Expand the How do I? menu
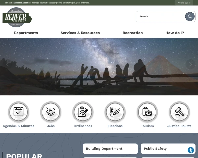The image size is (198, 158). tap(175, 33)
